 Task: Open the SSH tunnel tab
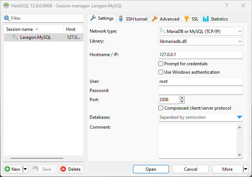click(133, 19)
